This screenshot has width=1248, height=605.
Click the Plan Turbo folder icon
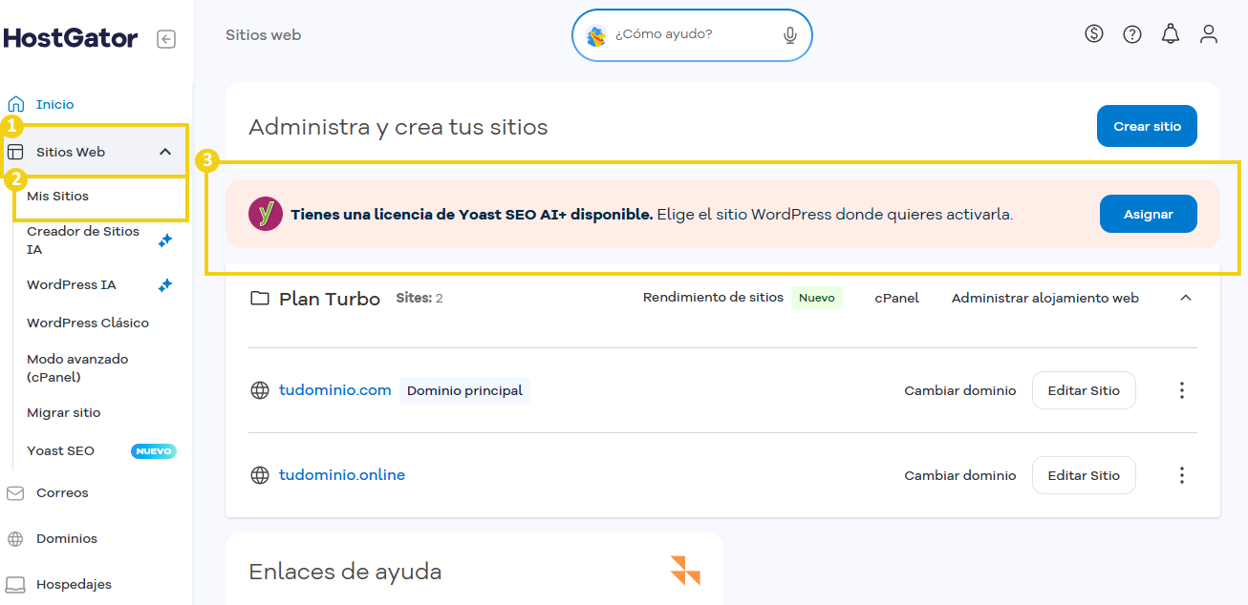tap(259, 299)
